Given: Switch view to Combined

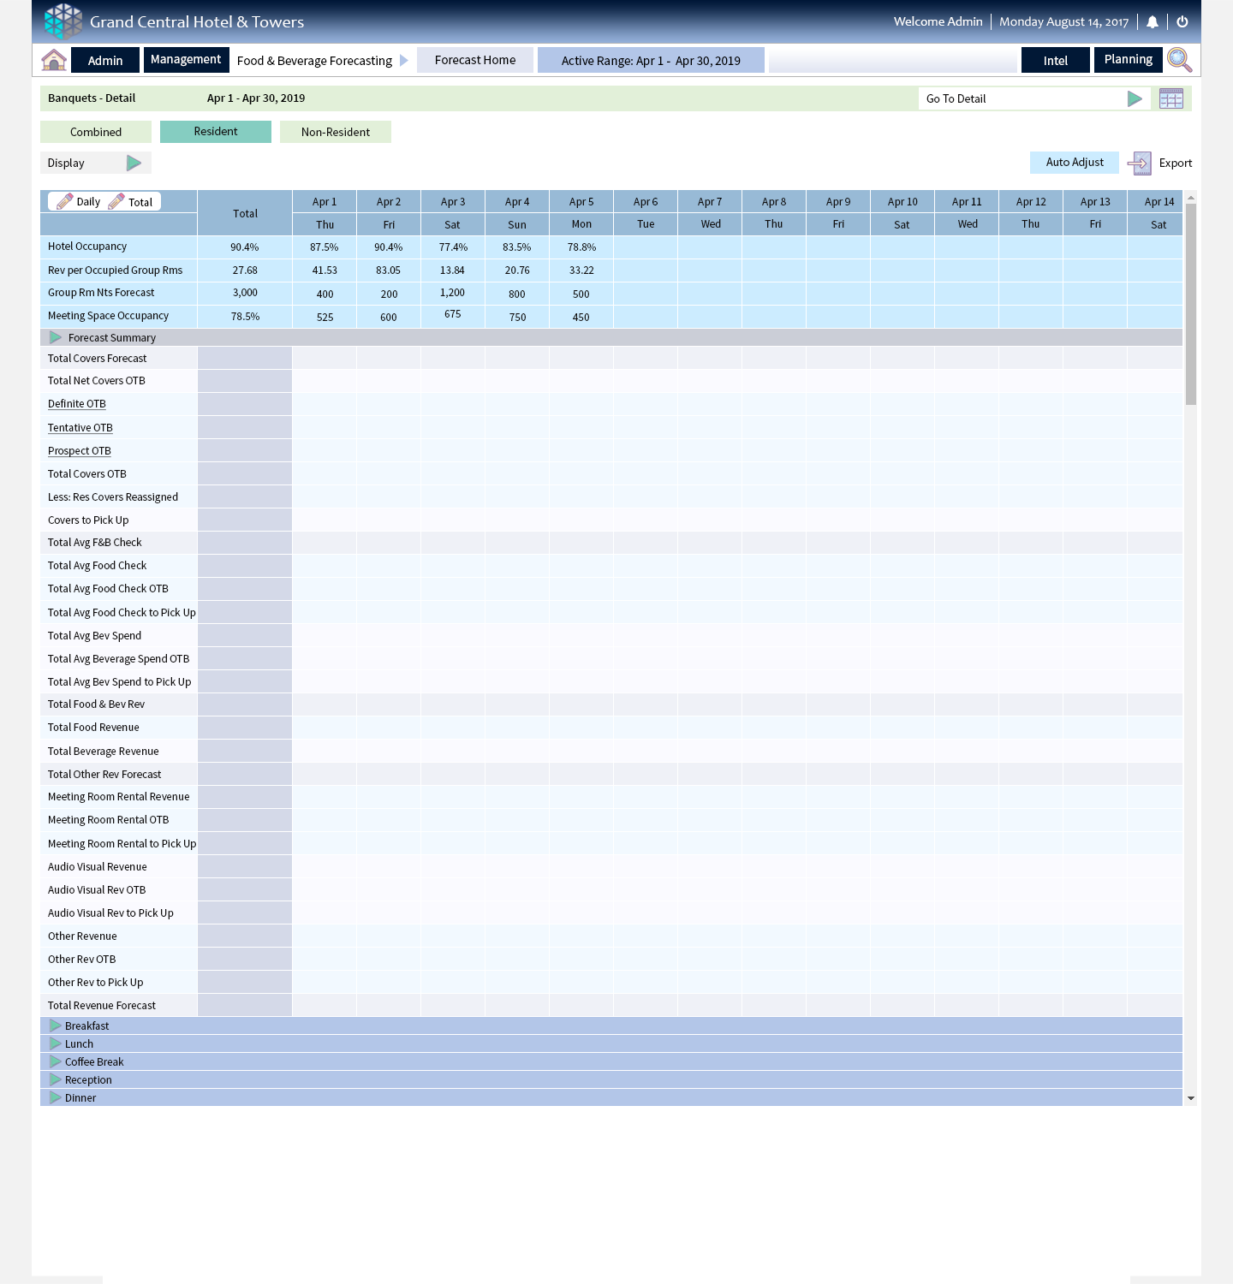Looking at the screenshot, I should tap(96, 132).
